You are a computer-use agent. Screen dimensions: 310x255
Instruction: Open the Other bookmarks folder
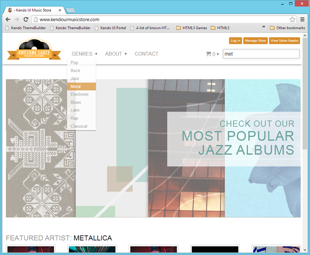point(288,28)
